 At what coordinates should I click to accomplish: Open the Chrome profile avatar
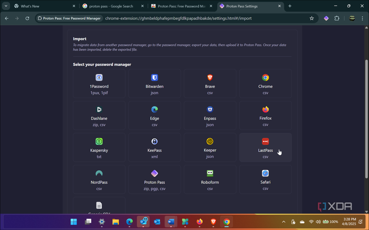pyautogui.click(x=352, y=18)
